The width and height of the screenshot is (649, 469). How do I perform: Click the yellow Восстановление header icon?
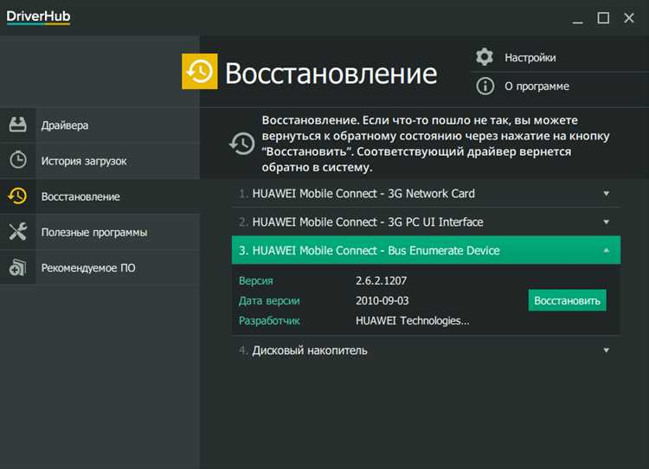point(200,71)
